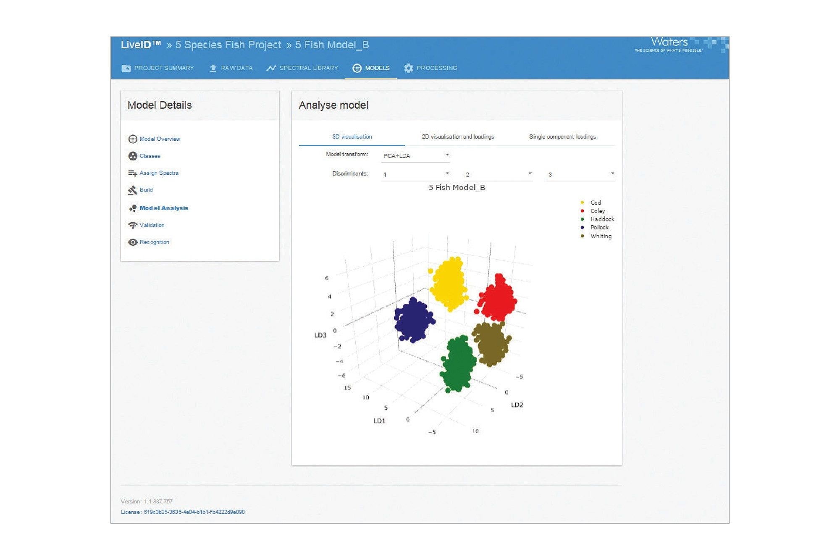Click the Processing gear icon
This screenshot has width=840, height=560.
click(x=409, y=68)
